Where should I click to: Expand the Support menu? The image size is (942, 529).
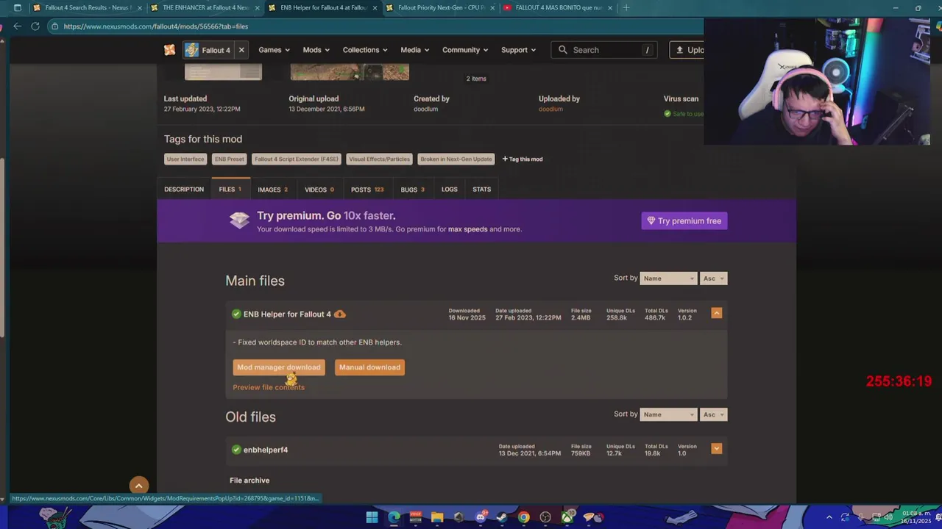[518, 50]
